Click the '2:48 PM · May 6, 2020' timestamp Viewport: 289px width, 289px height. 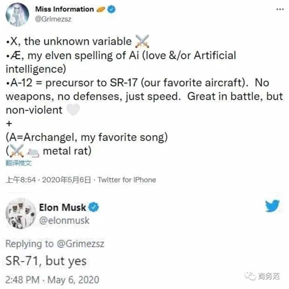pyautogui.click(x=52, y=280)
